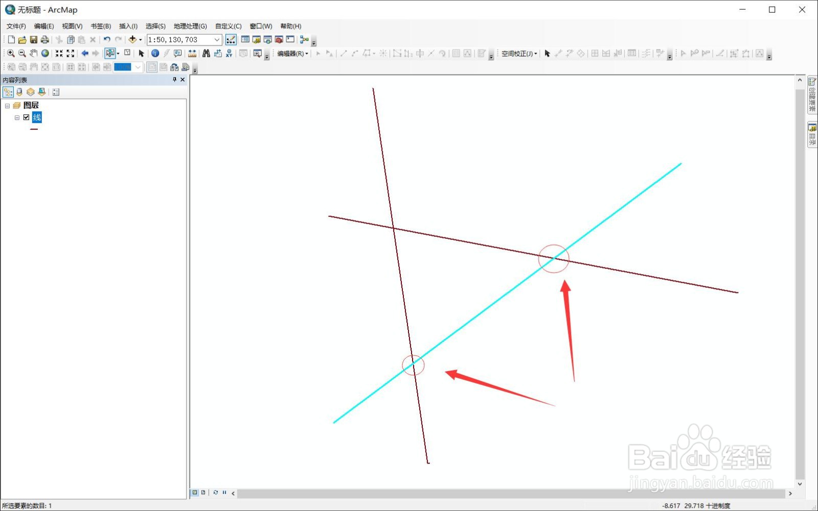This screenshot has width=818, height=511.
Task: Open the Search window icon
Action: [268, 40]
